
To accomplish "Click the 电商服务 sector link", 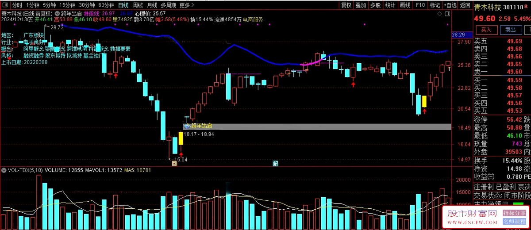I will coord(252,20).
